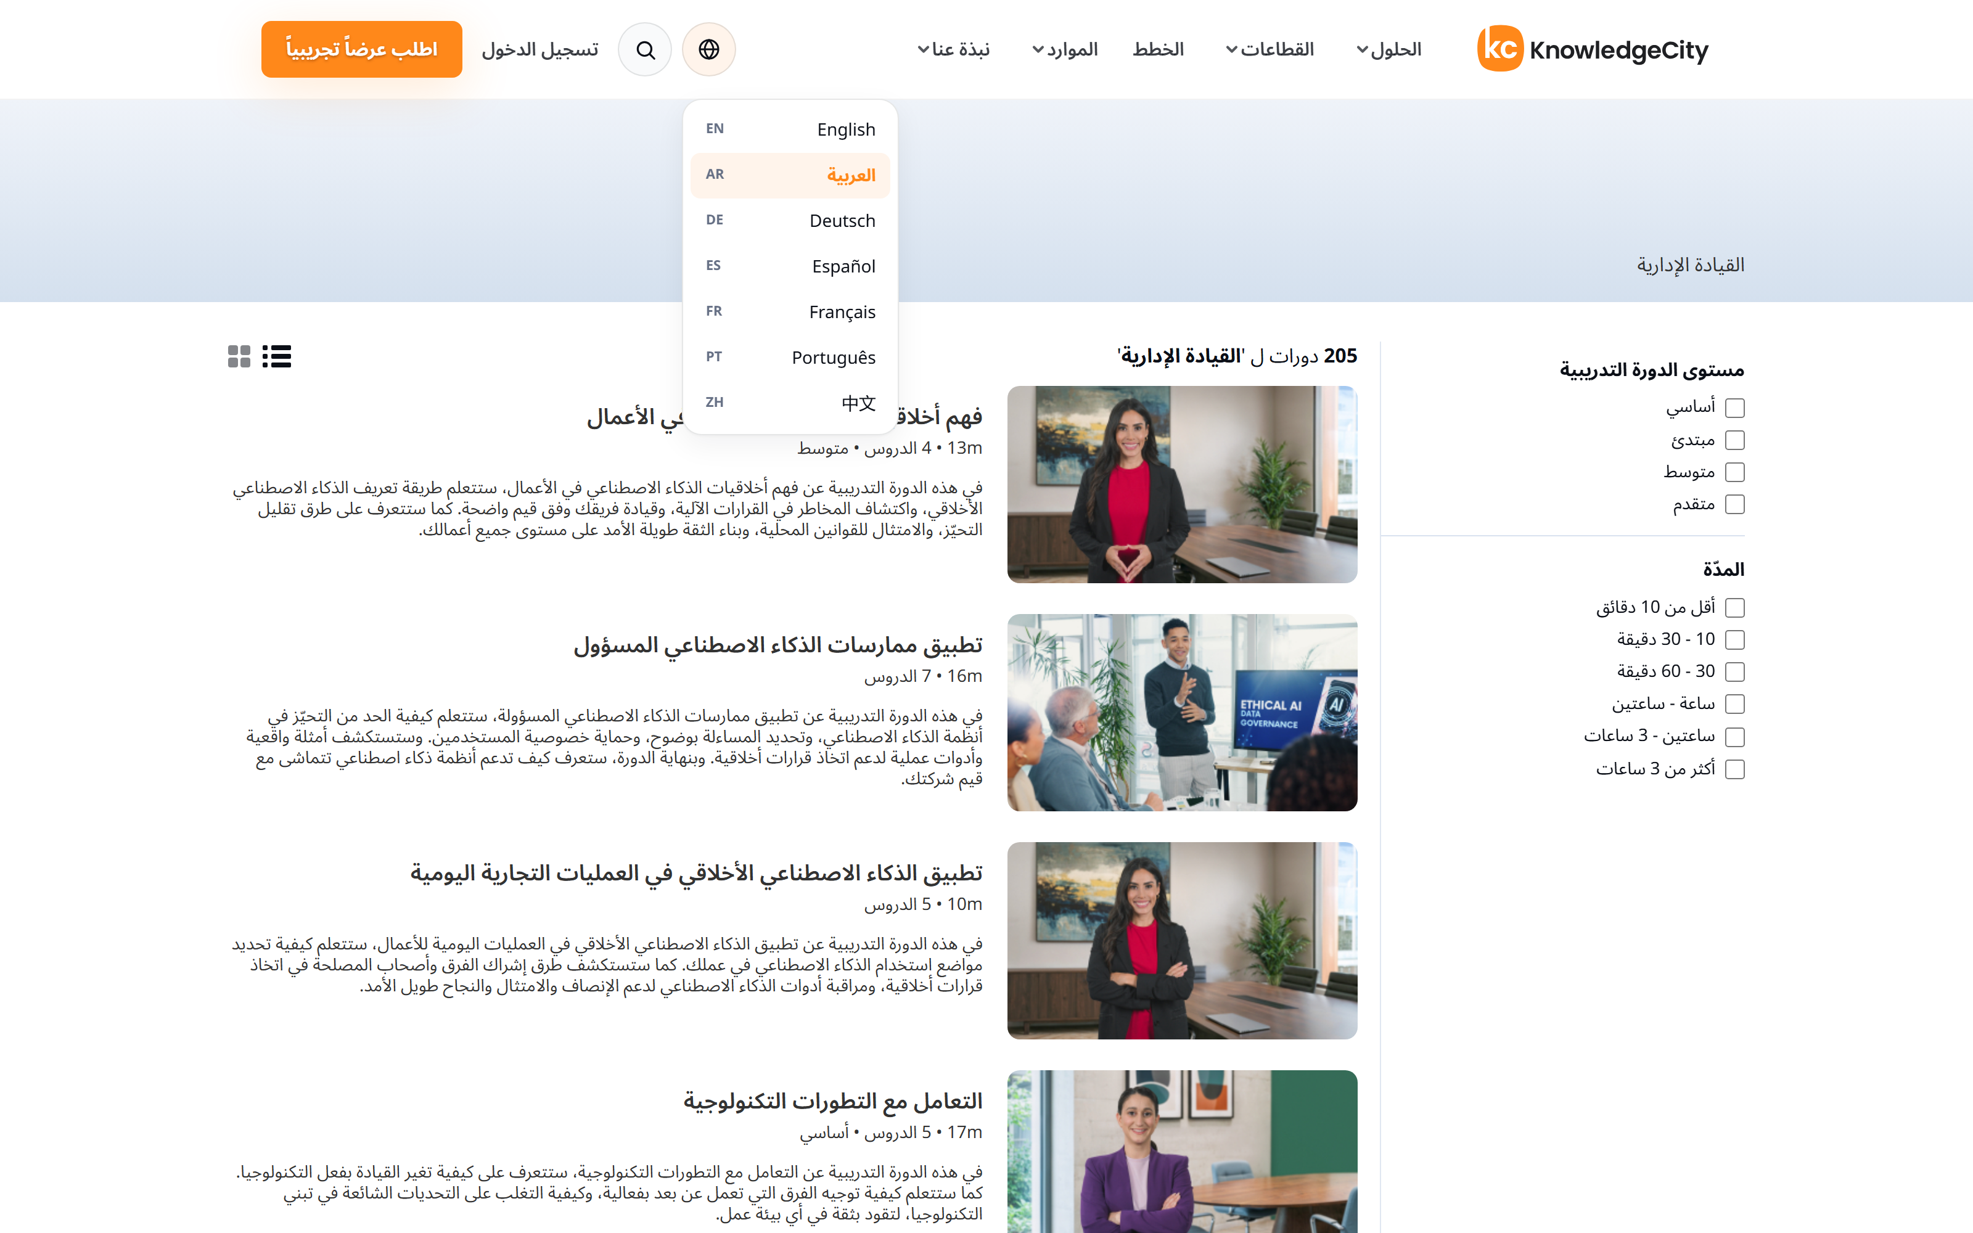Click the globe language selector icon

pos(708,50)
